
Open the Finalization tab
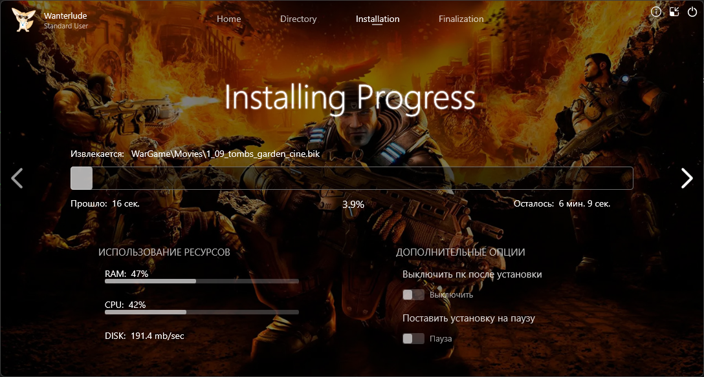point(461,19)
